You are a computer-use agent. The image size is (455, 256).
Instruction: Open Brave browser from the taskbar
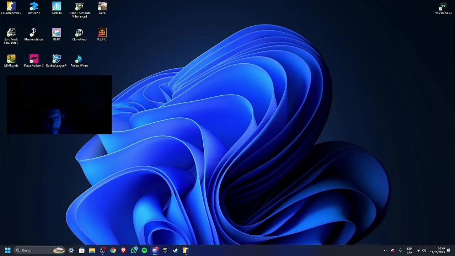click(123, 250)
